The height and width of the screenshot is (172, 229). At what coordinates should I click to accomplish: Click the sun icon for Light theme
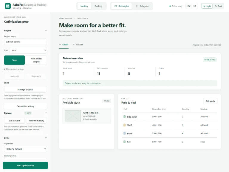(204, 6)
